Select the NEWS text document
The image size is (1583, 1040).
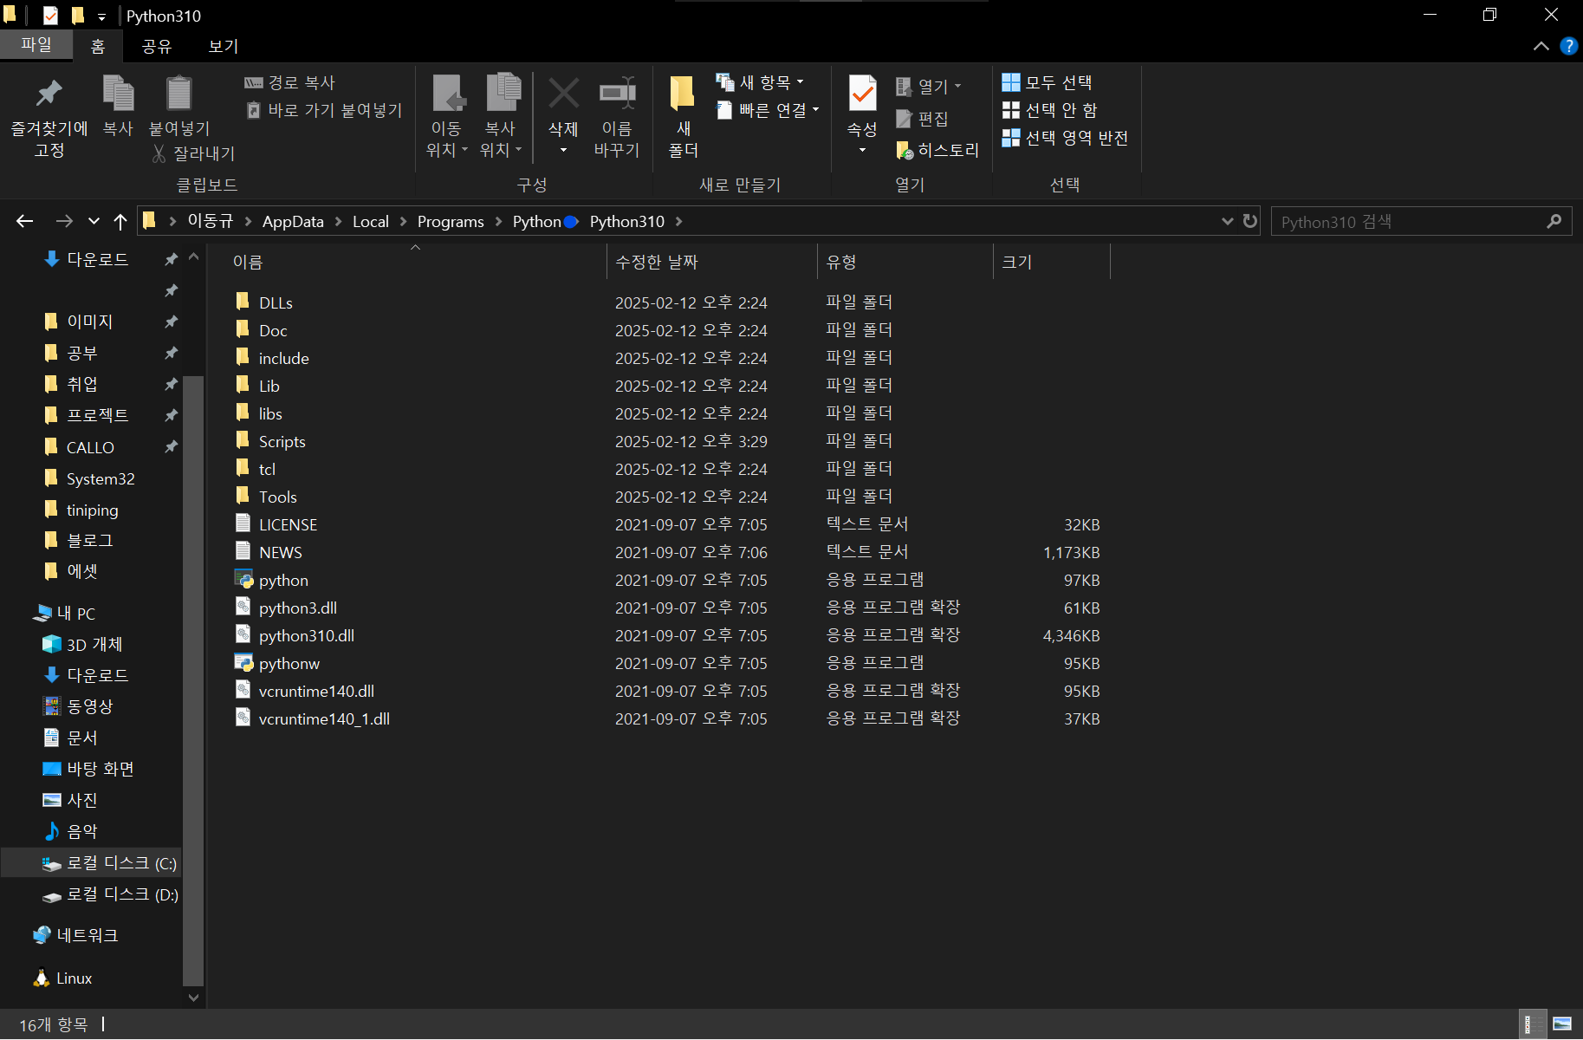269,552
